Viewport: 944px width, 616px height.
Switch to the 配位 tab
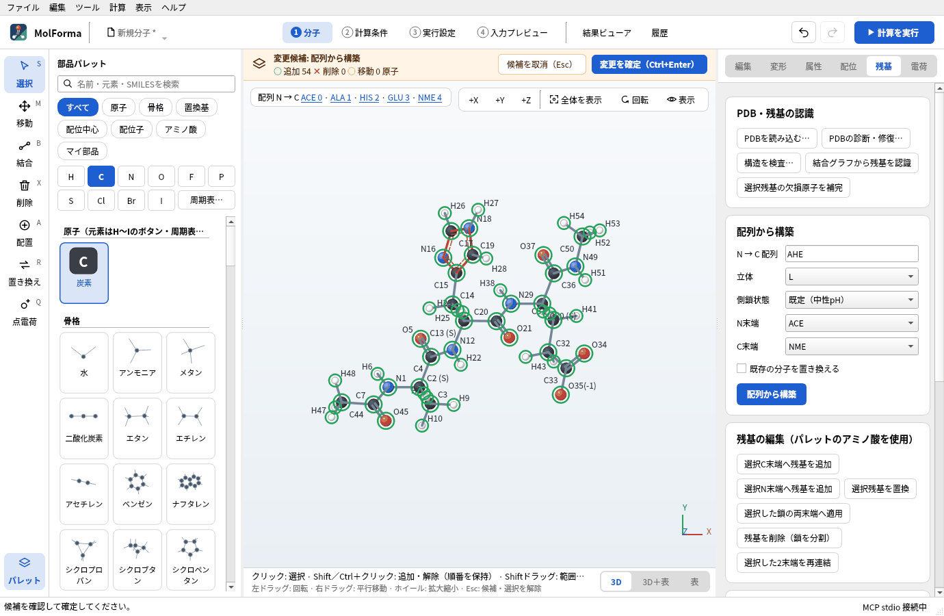coord(848,66)
